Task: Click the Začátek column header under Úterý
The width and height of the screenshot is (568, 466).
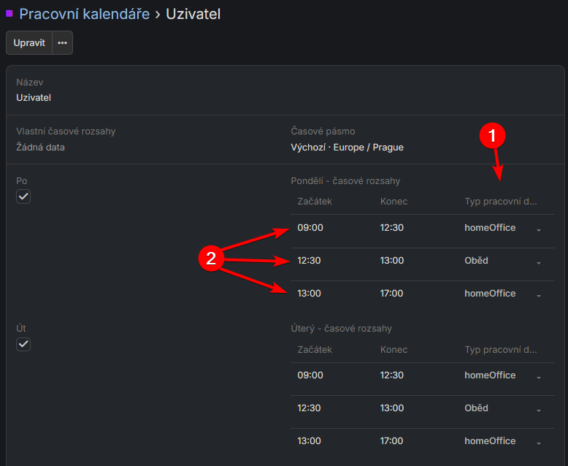Action: (315, 349)
